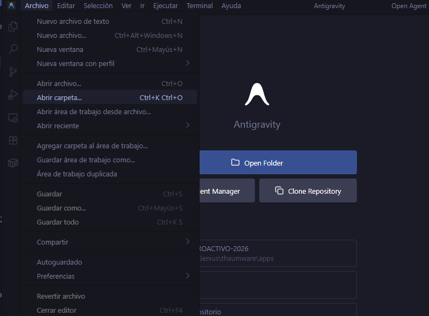Image resolution: width=429 pixels, height=316 pixels.
Task: Open the Explorer view in activity bar
Action: [12, 26]
